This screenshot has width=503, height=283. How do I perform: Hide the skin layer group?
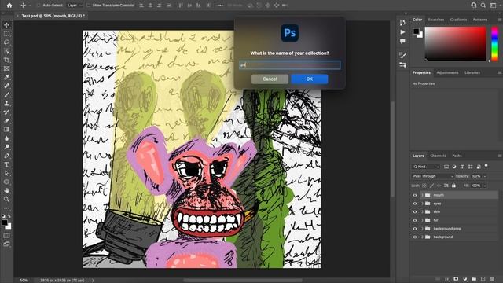[x=415, y=211]
